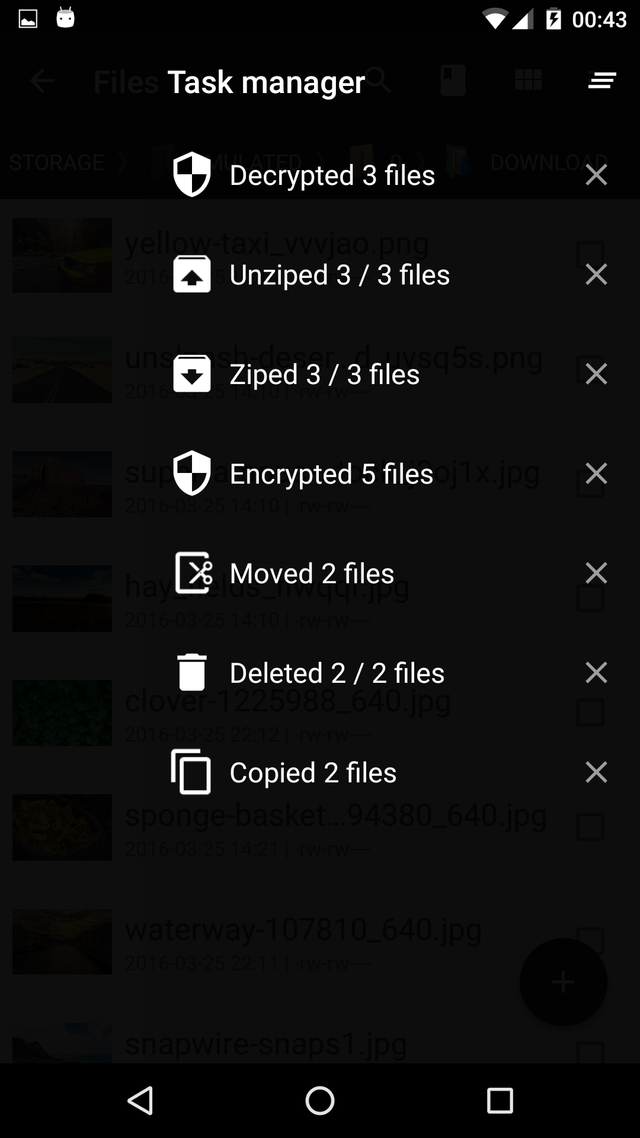Tap the copy icon for Copied 2 files

click(191, 772)
